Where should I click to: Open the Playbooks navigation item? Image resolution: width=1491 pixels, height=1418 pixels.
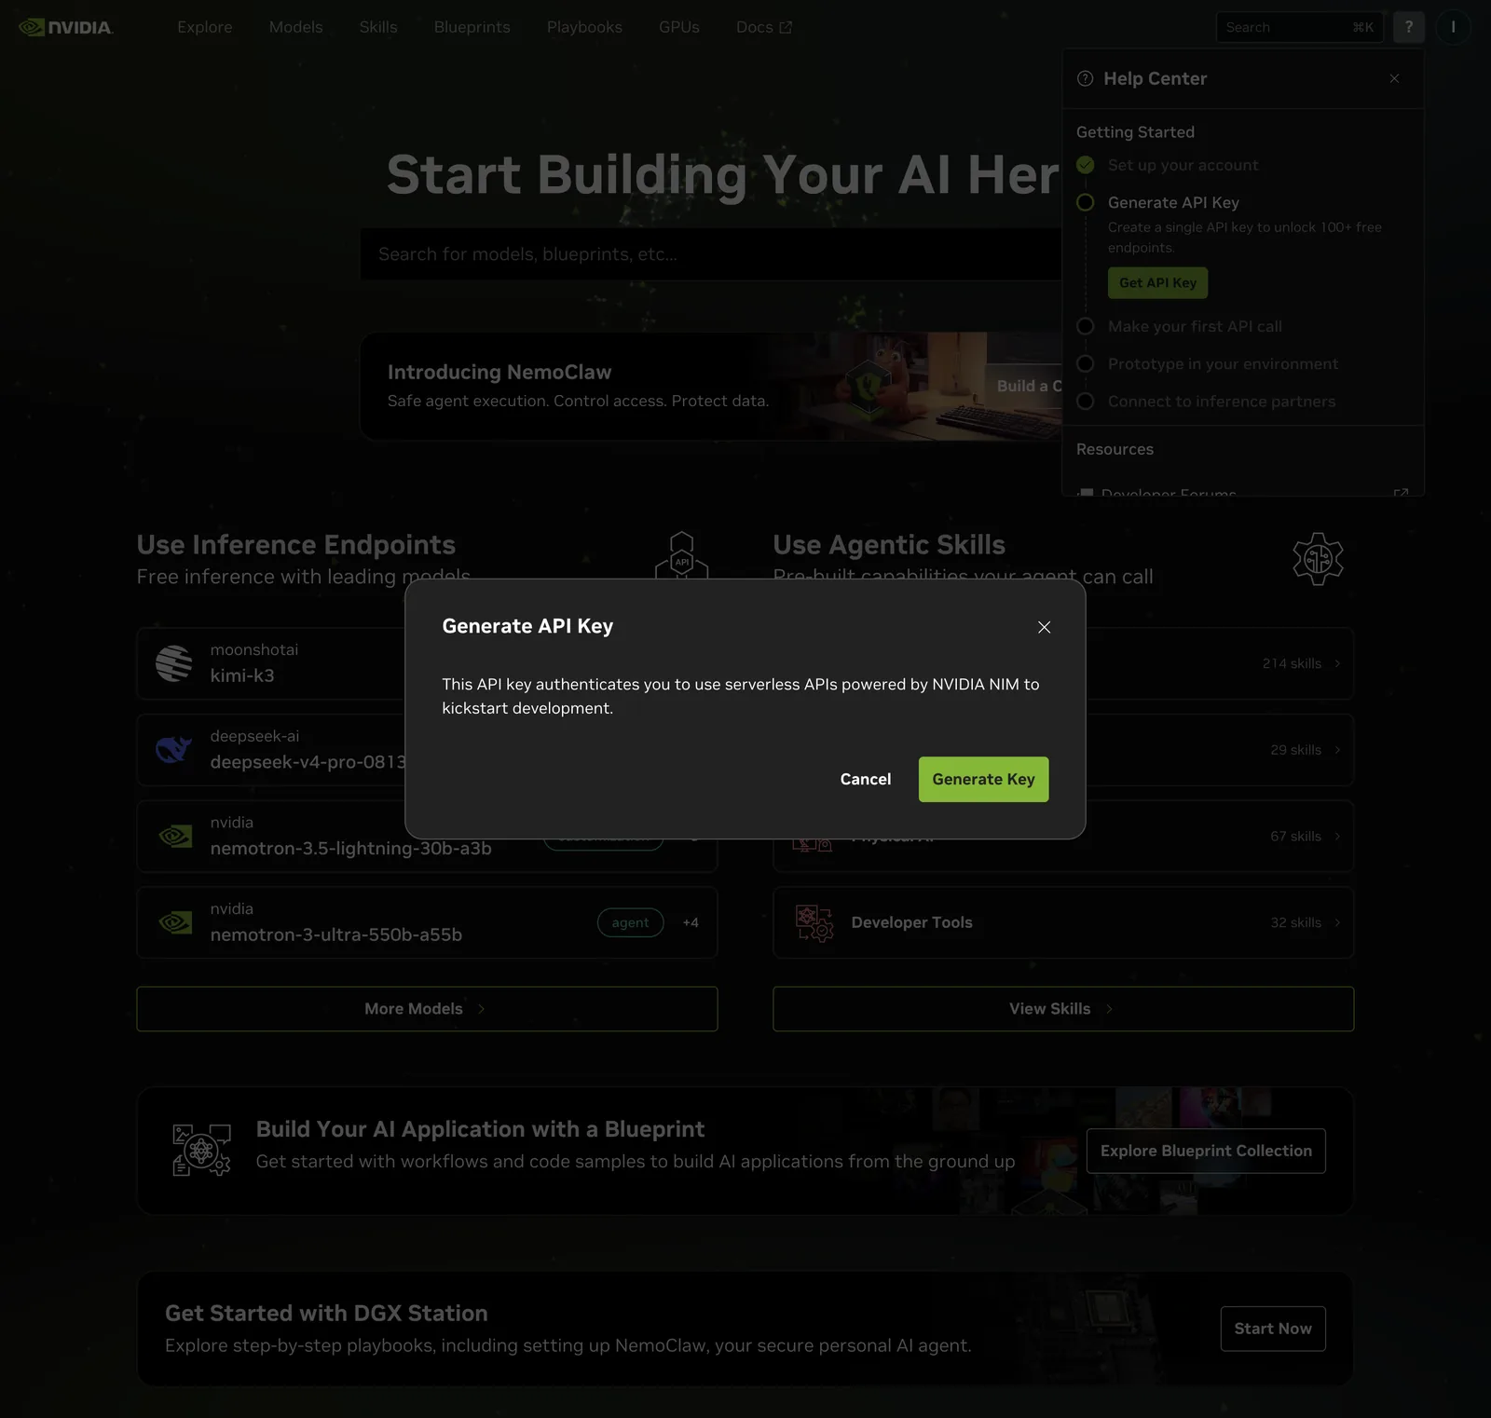584,27
